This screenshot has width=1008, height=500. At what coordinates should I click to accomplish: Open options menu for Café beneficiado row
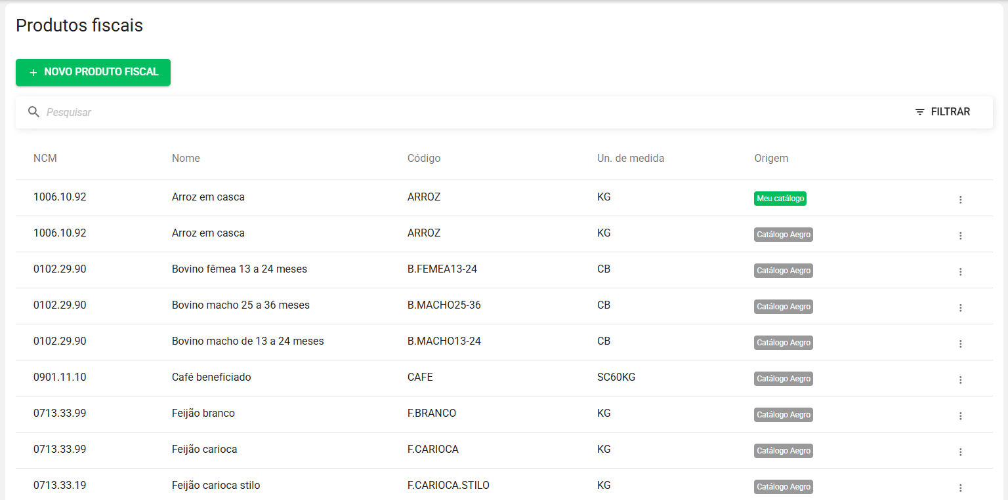click(960, 379)
